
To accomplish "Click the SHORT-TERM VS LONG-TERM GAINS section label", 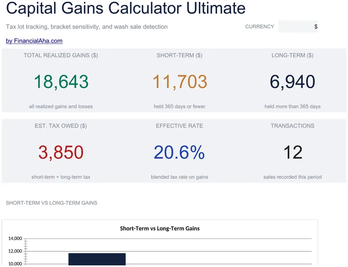I will [51, 203].
